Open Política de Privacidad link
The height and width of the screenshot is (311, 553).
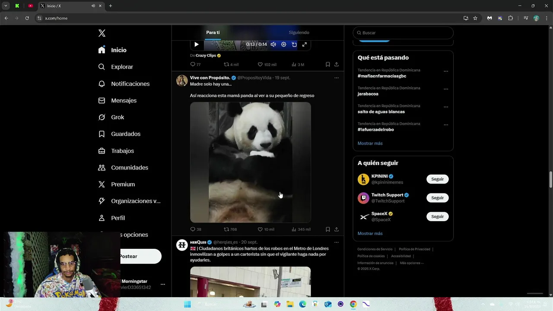[x=414, y=249]
